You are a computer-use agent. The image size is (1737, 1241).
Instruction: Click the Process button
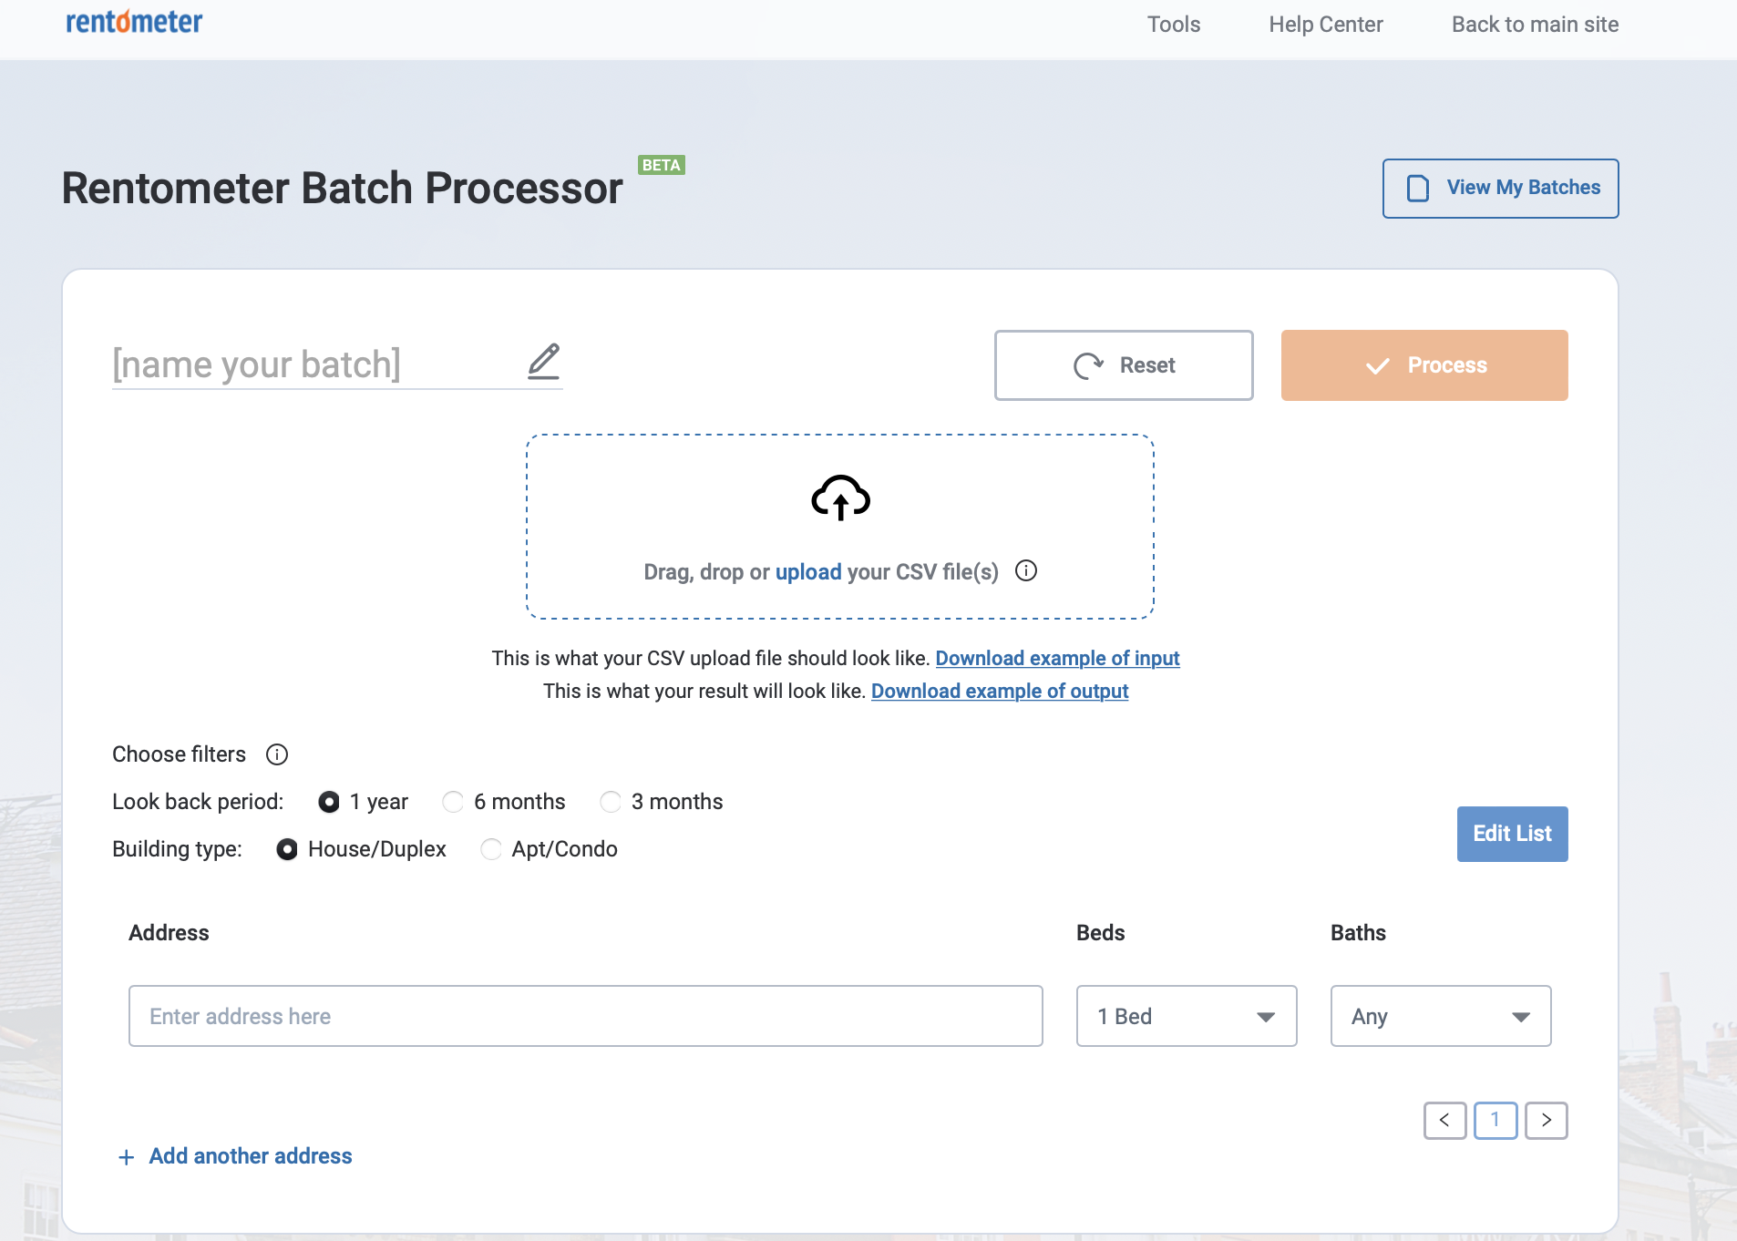[1424, 365]
